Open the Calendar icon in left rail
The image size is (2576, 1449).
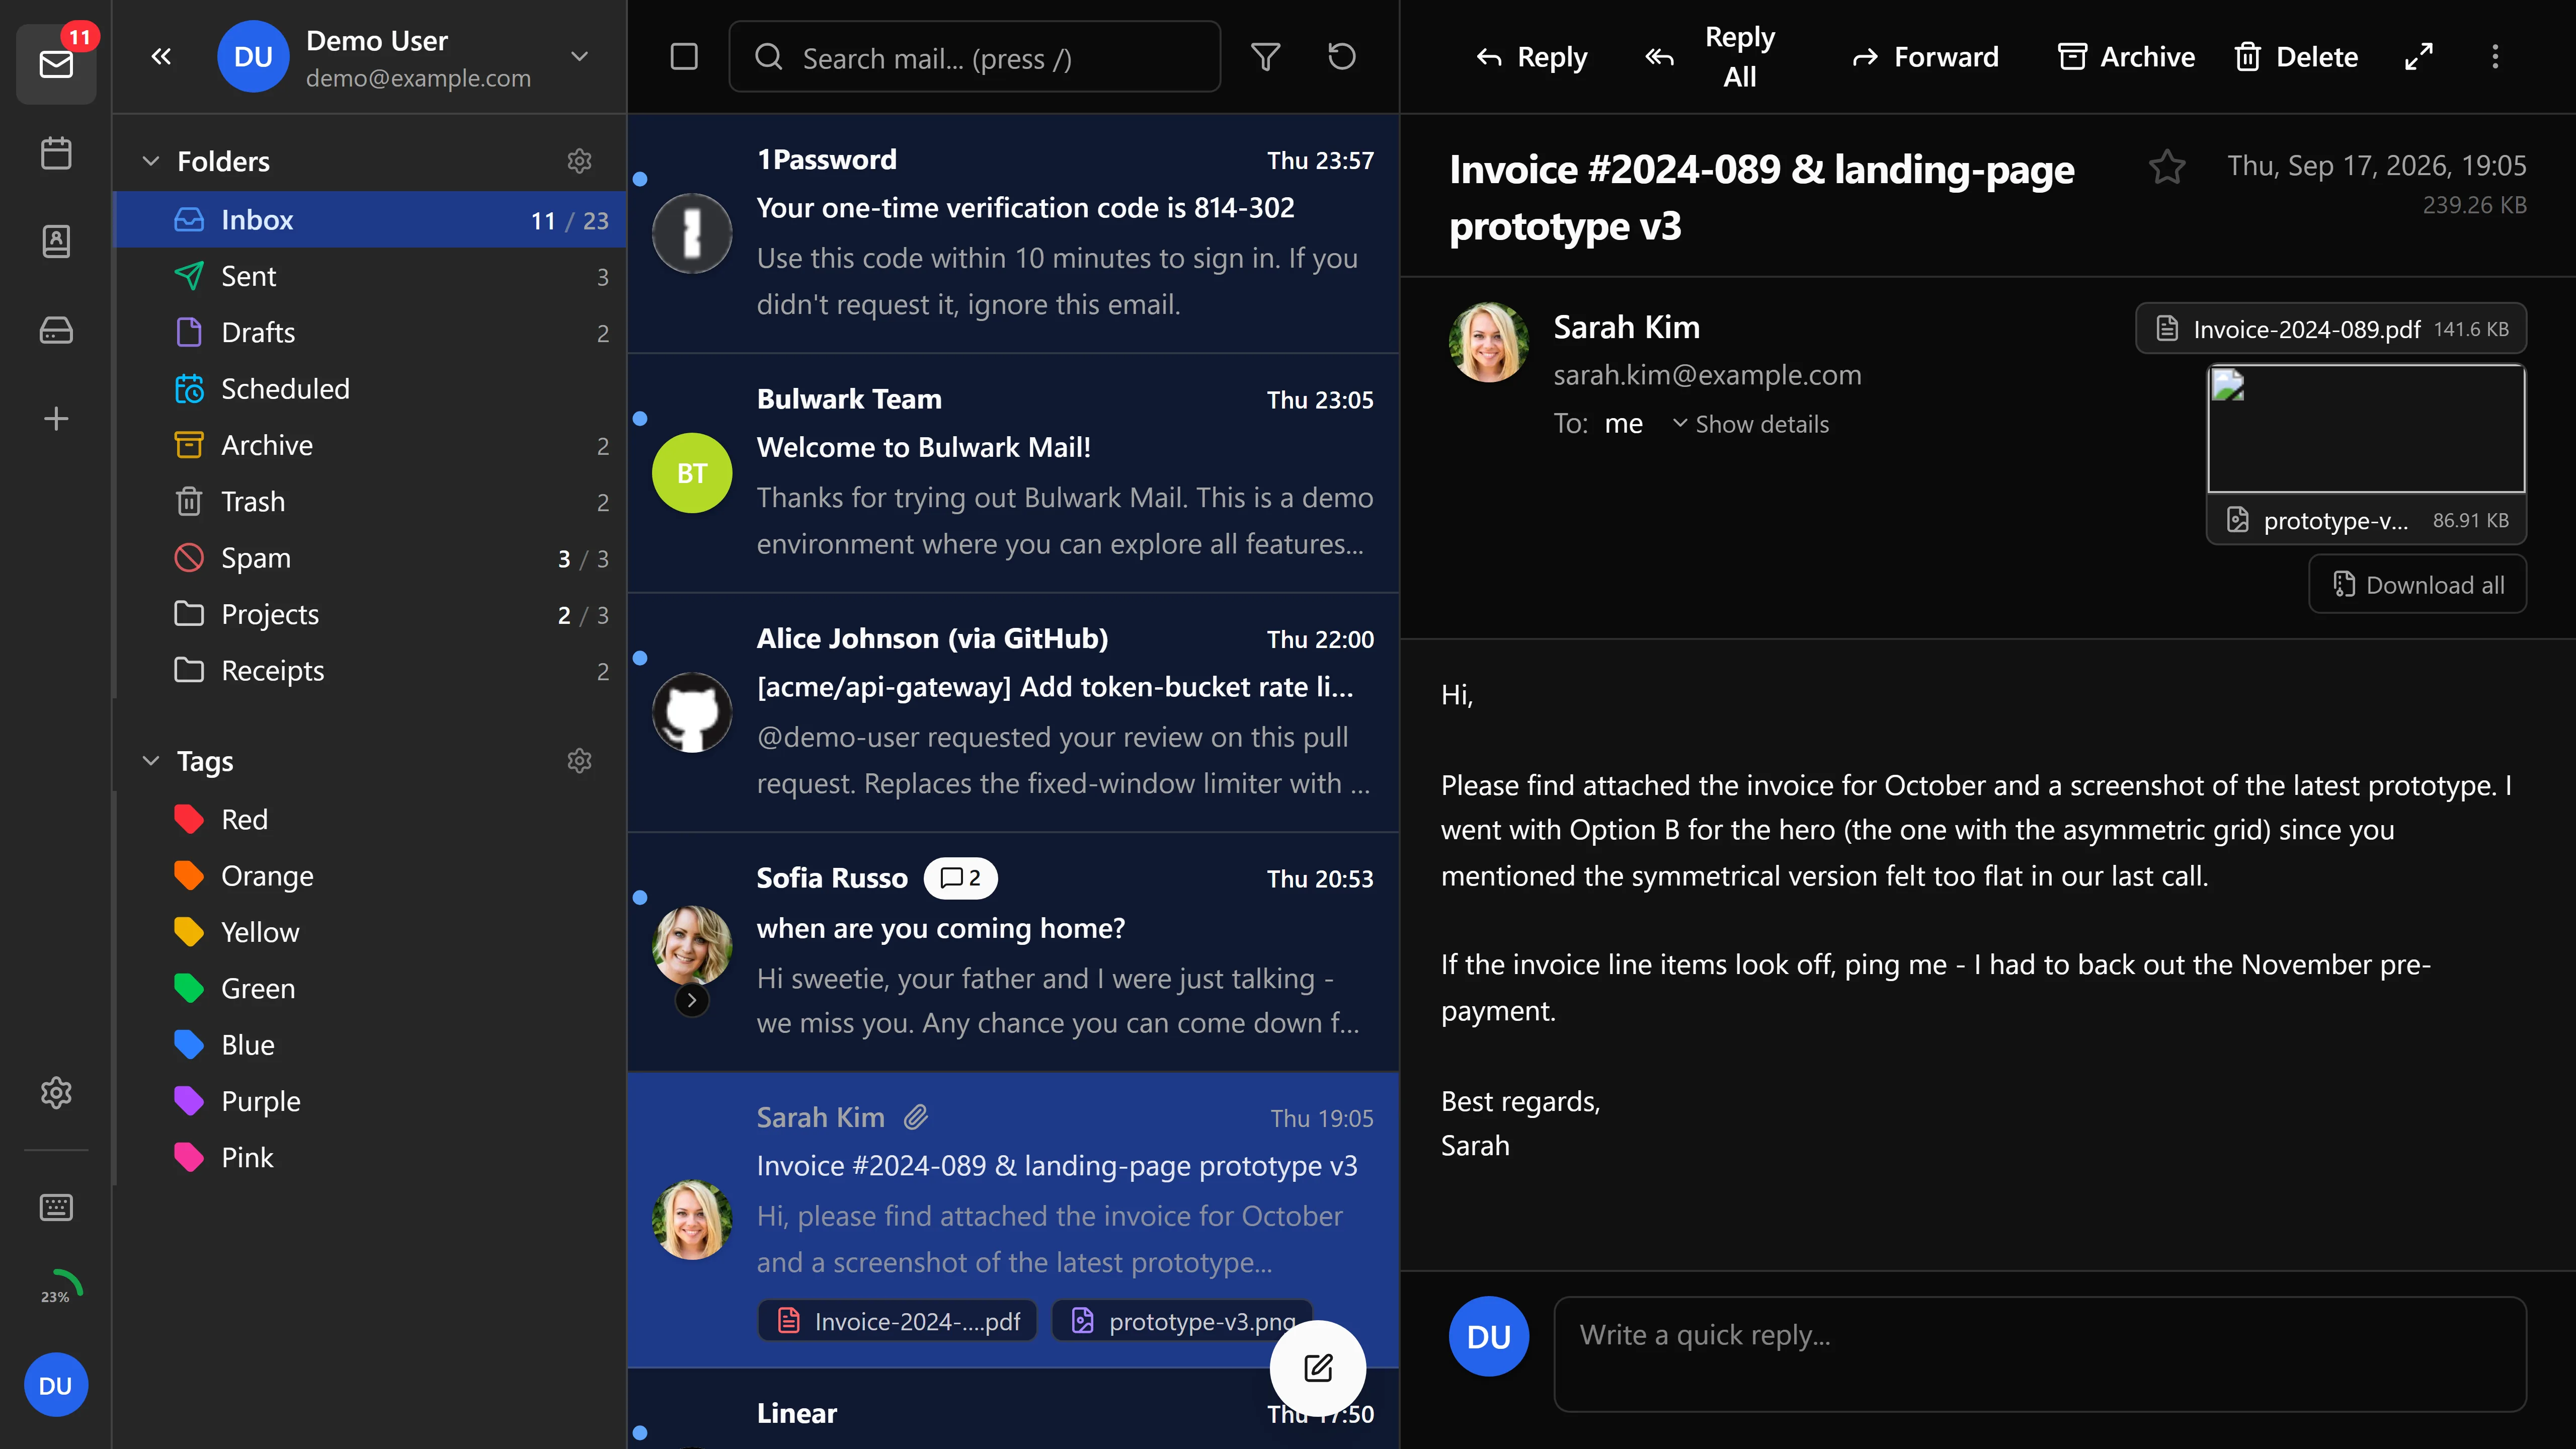(x=56, y=153)
